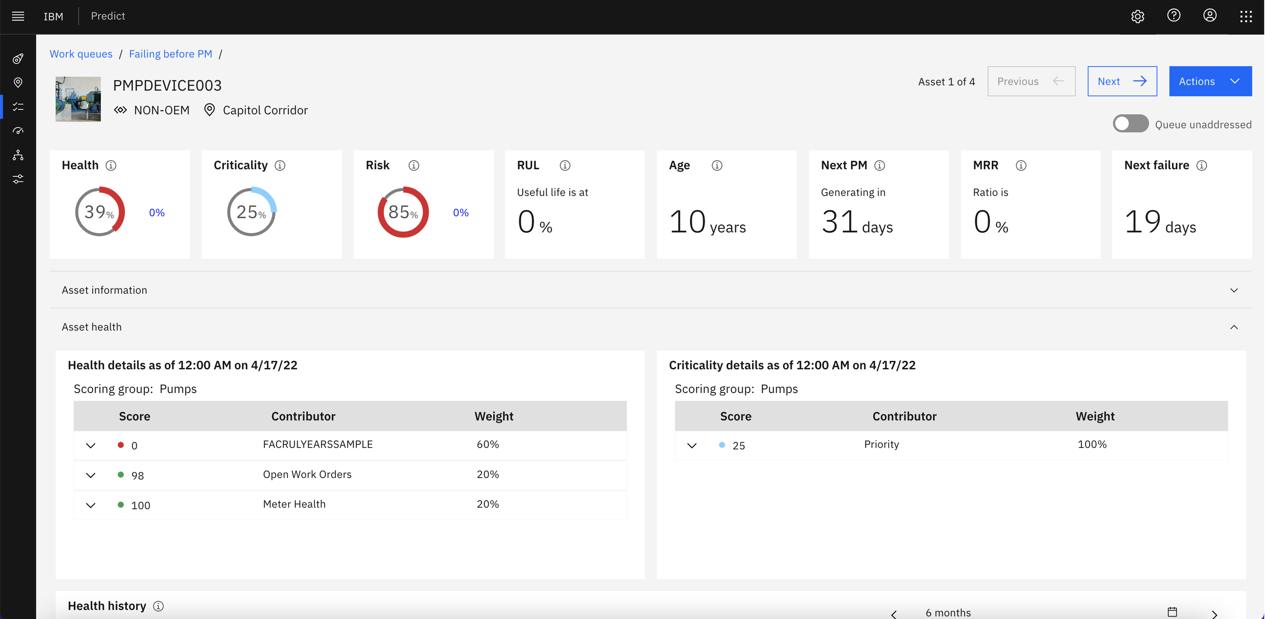Toggle the Queue unaddressed switch
This screenshot has width=1265, height=619.
tap(1130, 123)
